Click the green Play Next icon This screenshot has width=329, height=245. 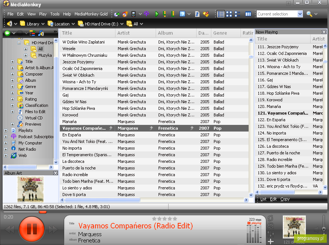(165, 14)
